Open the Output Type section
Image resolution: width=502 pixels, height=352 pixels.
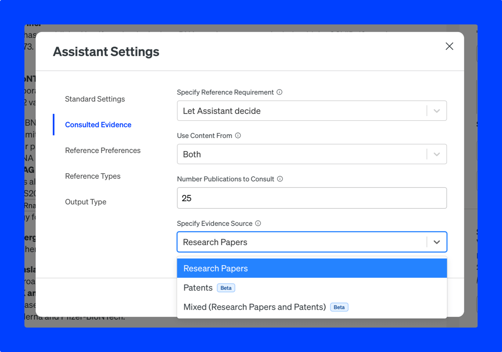pyautogui.click(x=85, y=202)
